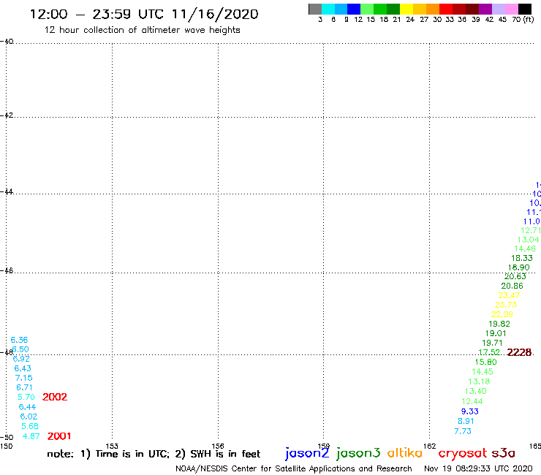Click timestamp 'Nov 19 08:29:33 UTC 2020'
The height and width of the screenshot is (475, 541).
[x=478, y=469]
